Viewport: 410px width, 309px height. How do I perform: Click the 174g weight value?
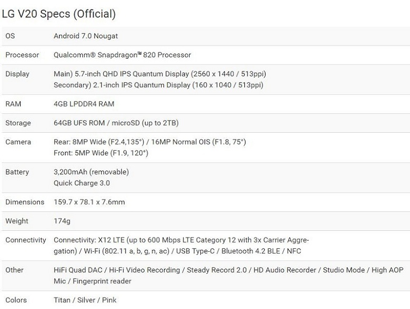point(62,221)
